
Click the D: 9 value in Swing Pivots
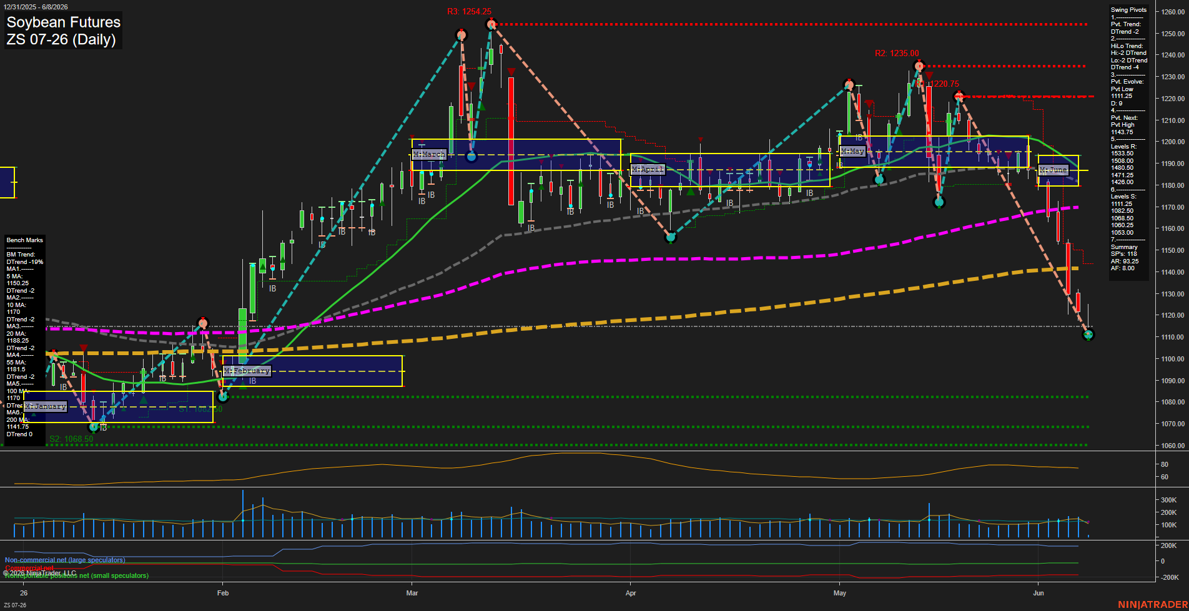1117,104
